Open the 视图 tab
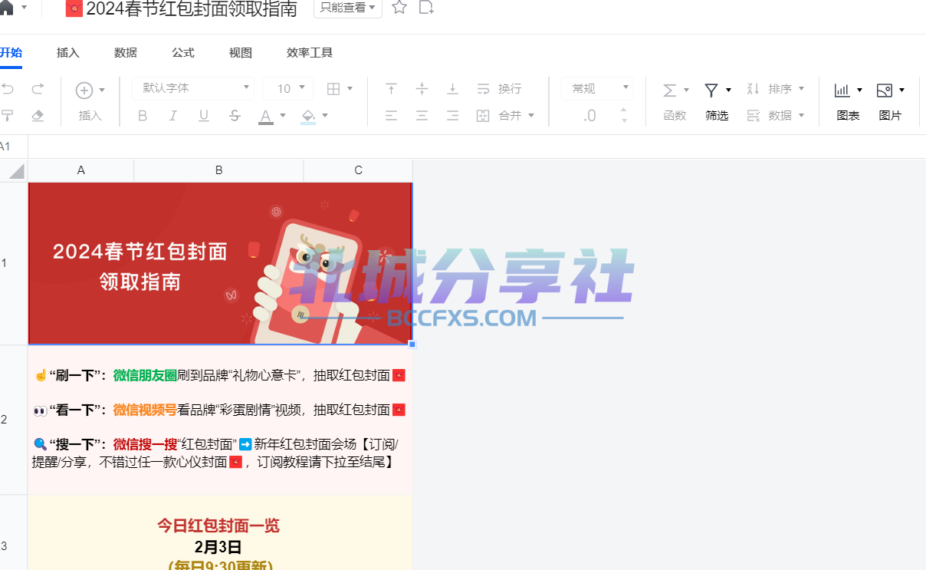The height and width of the screenshot is (570, 926). tap(241, 53)
